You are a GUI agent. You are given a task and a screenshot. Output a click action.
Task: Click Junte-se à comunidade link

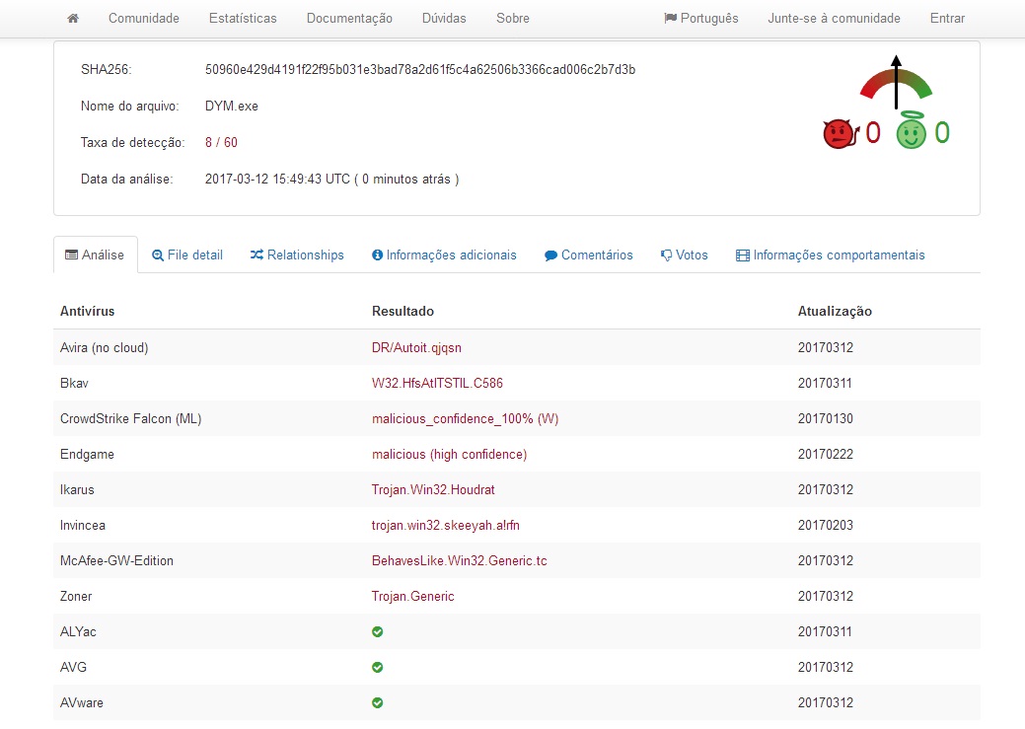834,19
